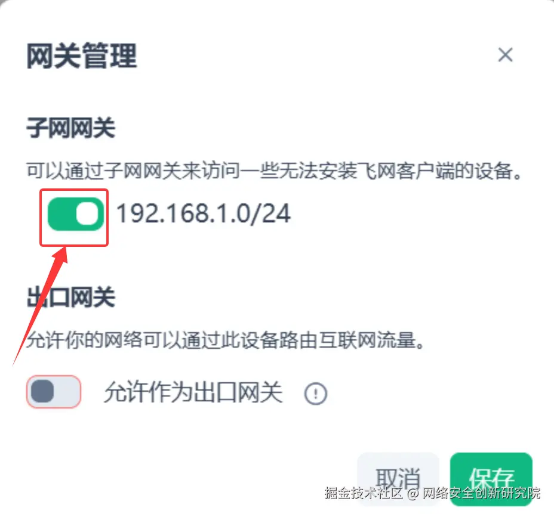The image size is (554, 514).
Task: Select the 子网网关 section heading
Action: tap(70, 128)
